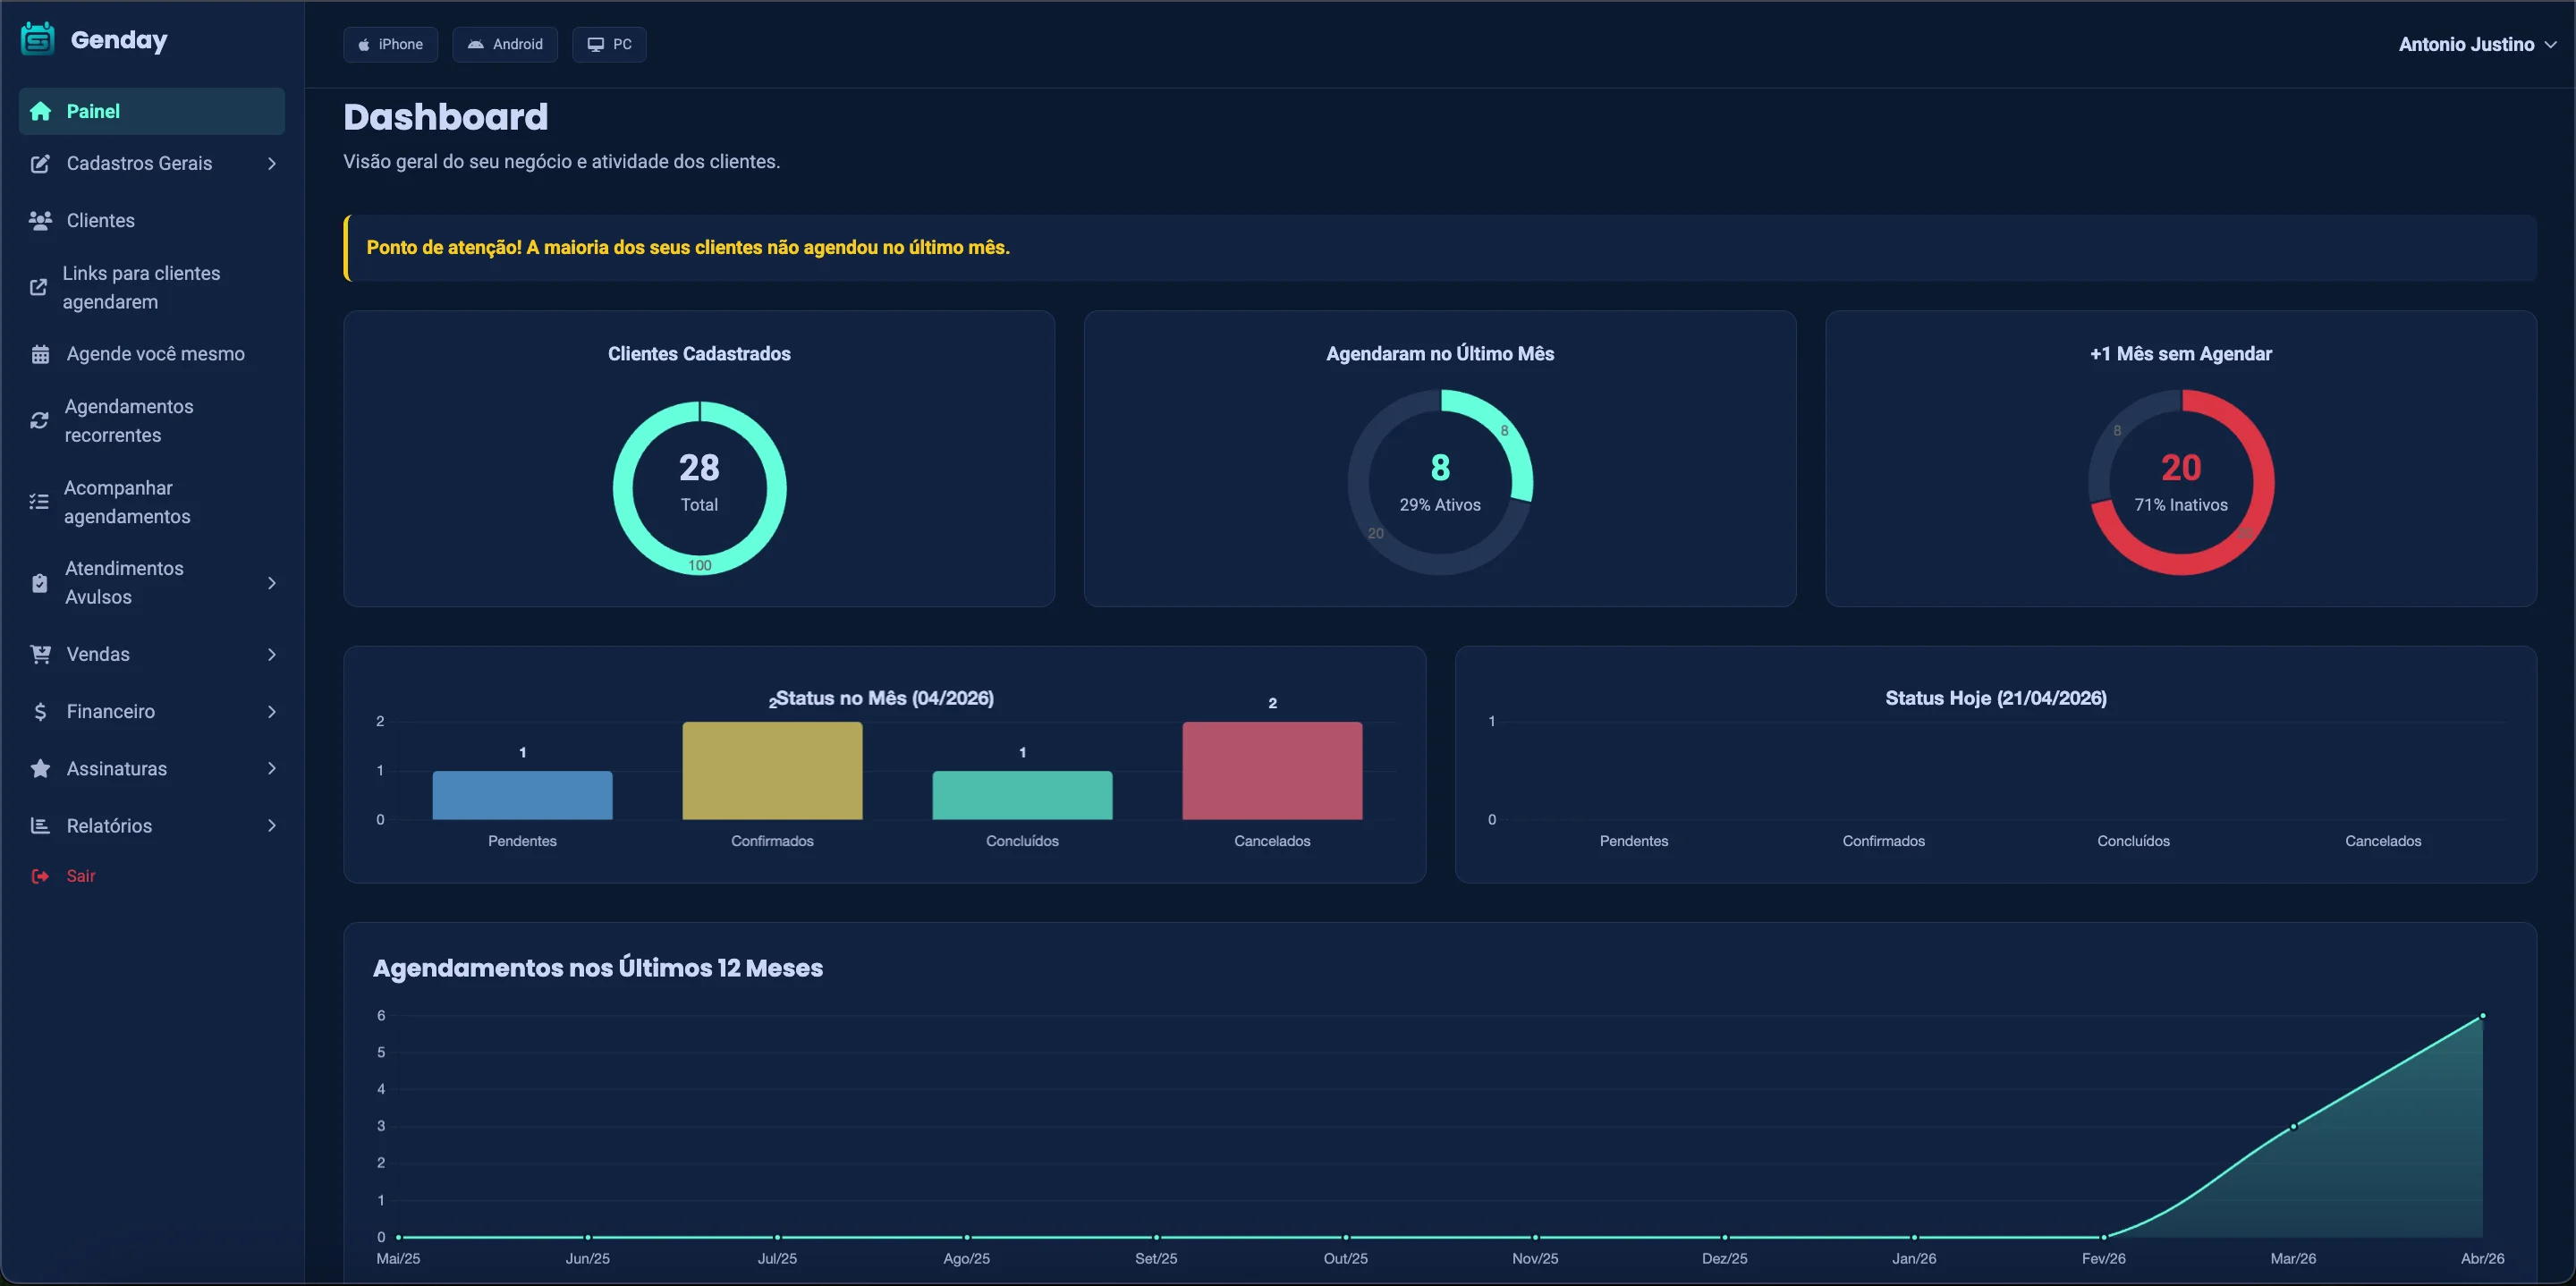Click the home icon beside Painel

coord(40,111)
